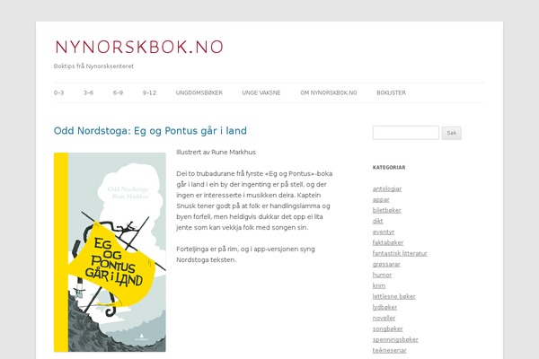539x359 pixels.
Task: Open the 9-12 age category
Action: (149, 92)
